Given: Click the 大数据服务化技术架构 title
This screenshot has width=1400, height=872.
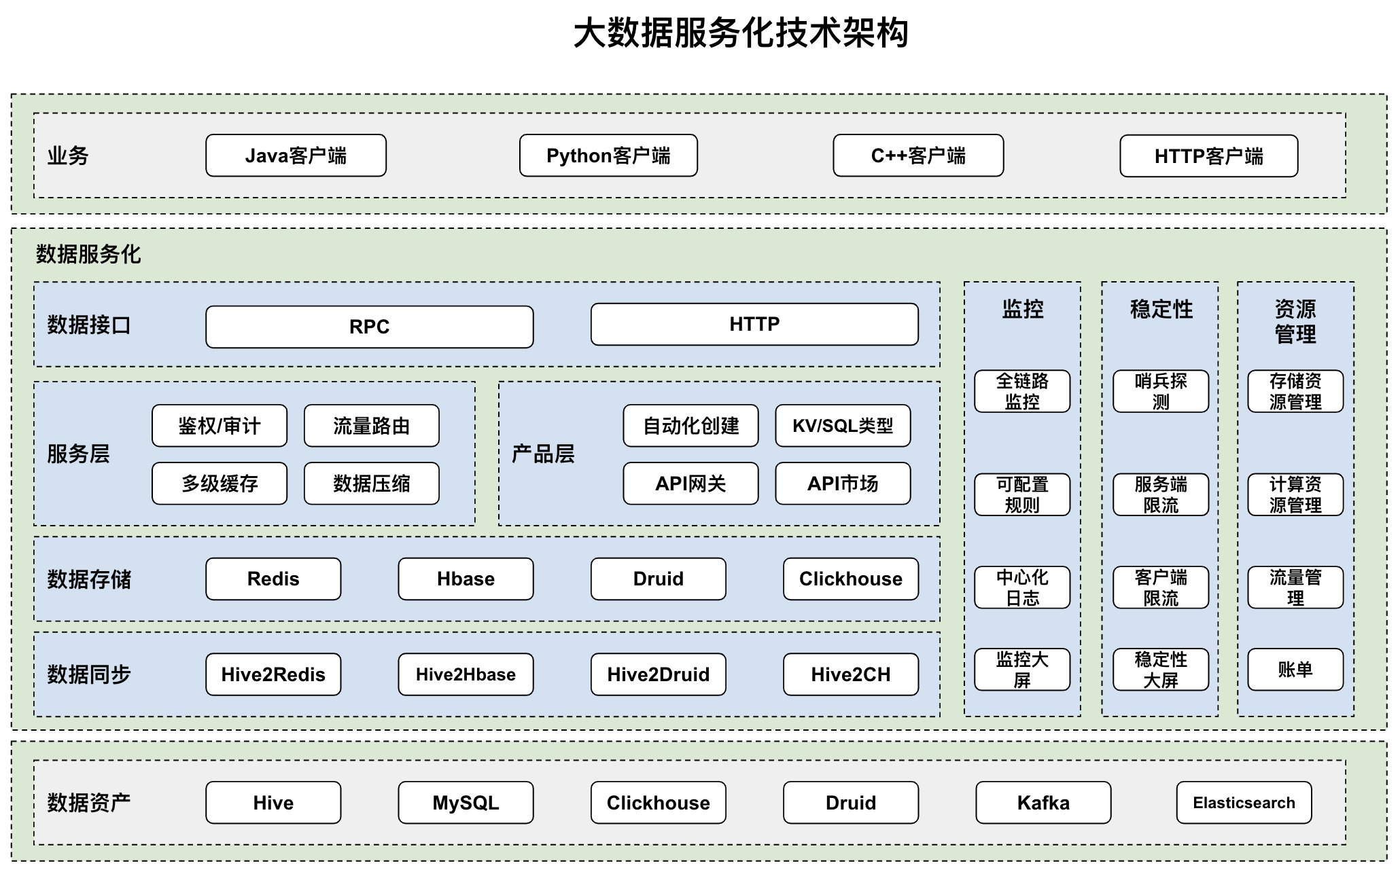Looking at the screenshot, I should 741,33.
